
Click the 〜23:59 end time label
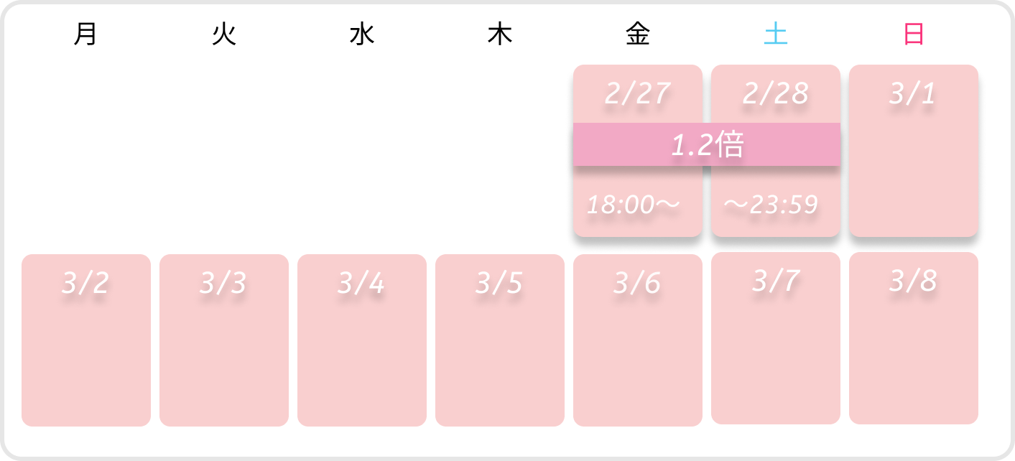click(771, 205)
